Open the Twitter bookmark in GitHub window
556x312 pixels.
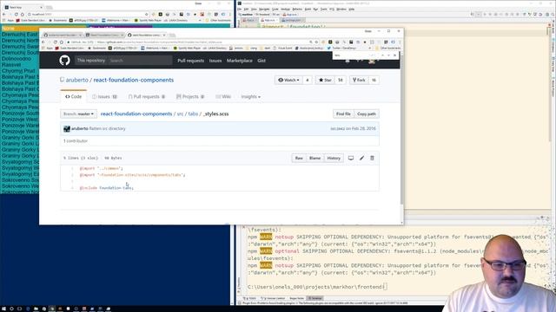point(341,48)
